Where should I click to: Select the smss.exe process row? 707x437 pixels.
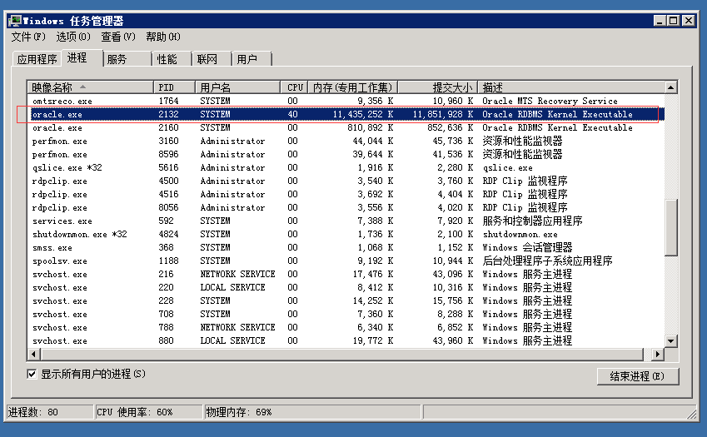point(346,247)
